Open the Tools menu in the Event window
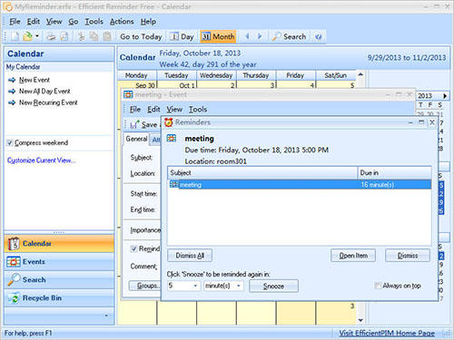Viewport: 454px width, 340px height. point(198,110)
